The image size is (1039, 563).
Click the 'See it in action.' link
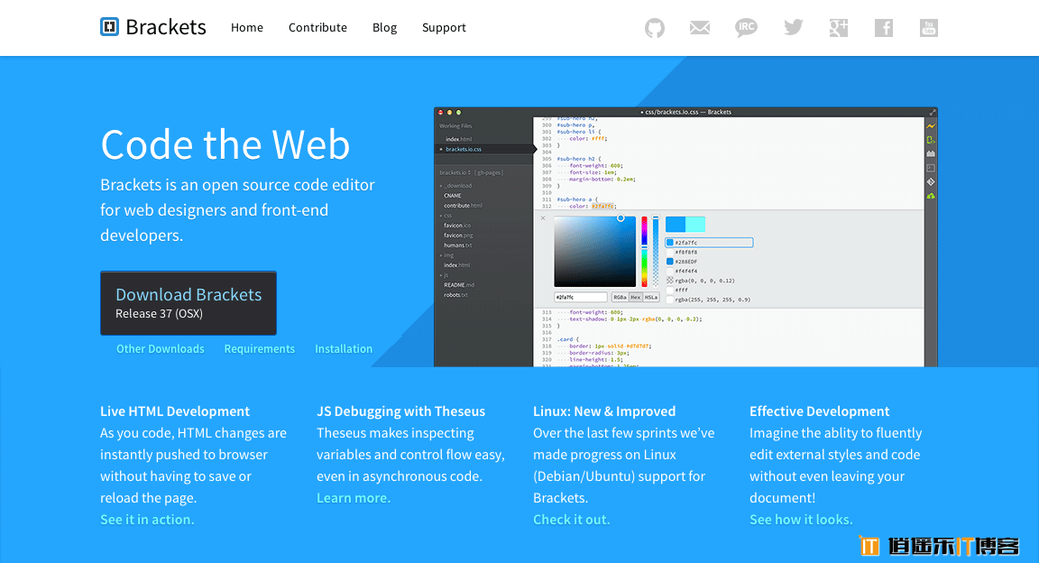pos(147,520)
